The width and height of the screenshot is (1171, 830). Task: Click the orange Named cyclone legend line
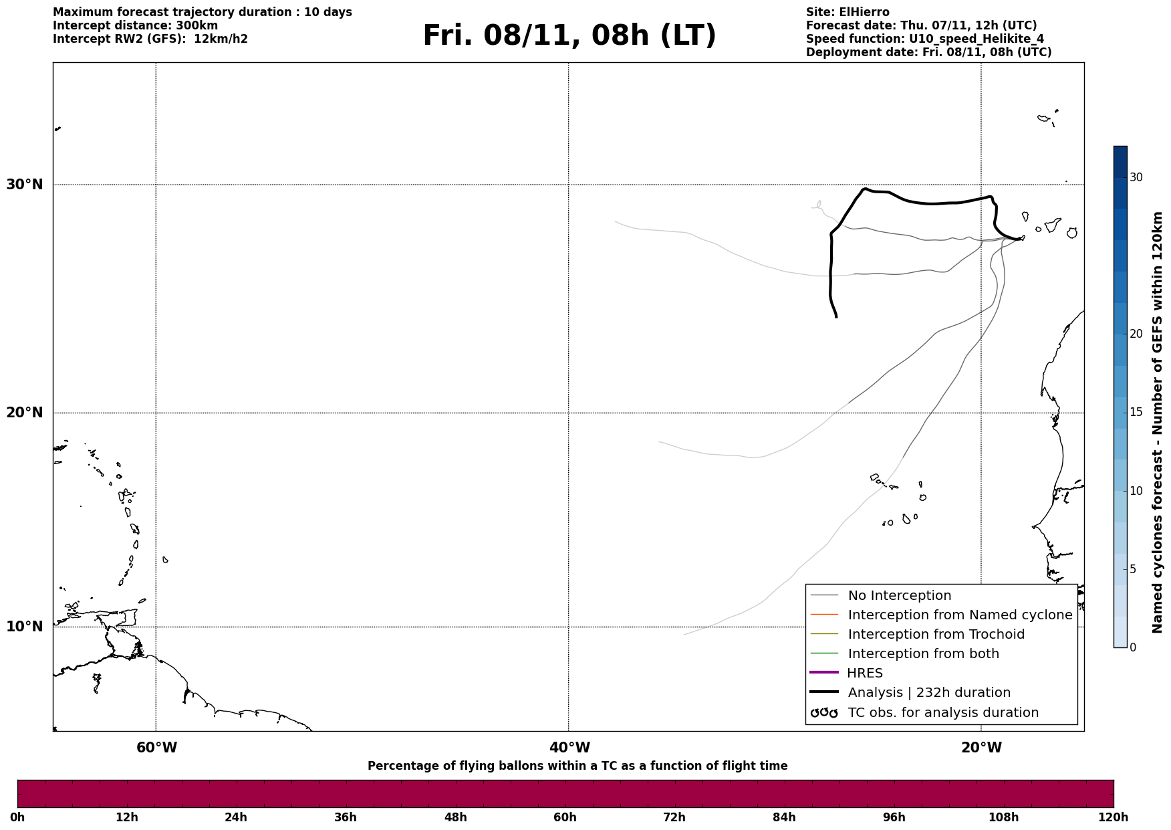tap(824, 614)
